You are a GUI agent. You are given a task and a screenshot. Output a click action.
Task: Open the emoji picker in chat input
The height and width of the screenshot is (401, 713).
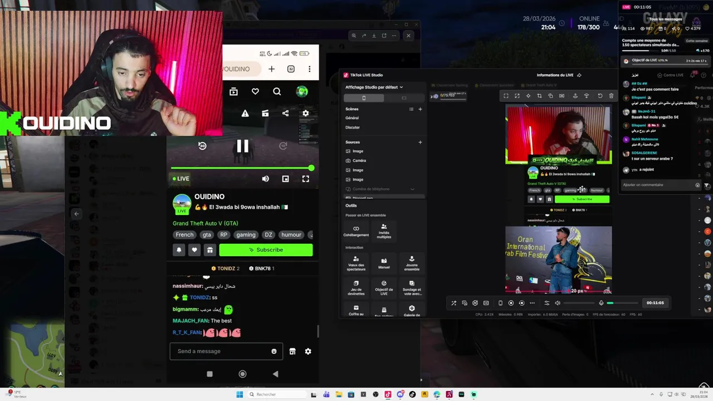[x=274, y=351]
